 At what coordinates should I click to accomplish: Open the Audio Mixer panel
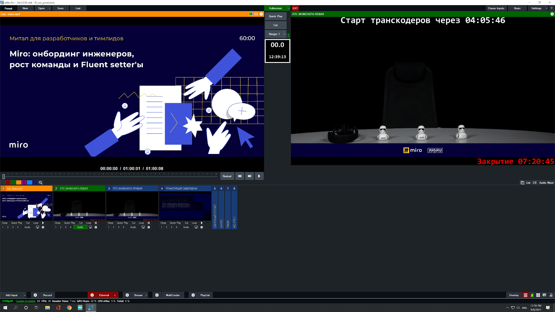click(544, 183)
